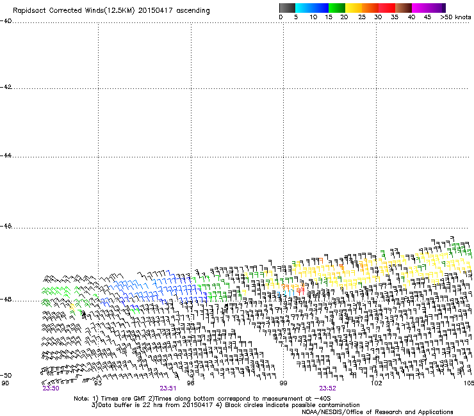Image resolution: width=474 pixels, height=416 pixels.
Task: Click the longitude label 93
Action: [x=98, y=383]
